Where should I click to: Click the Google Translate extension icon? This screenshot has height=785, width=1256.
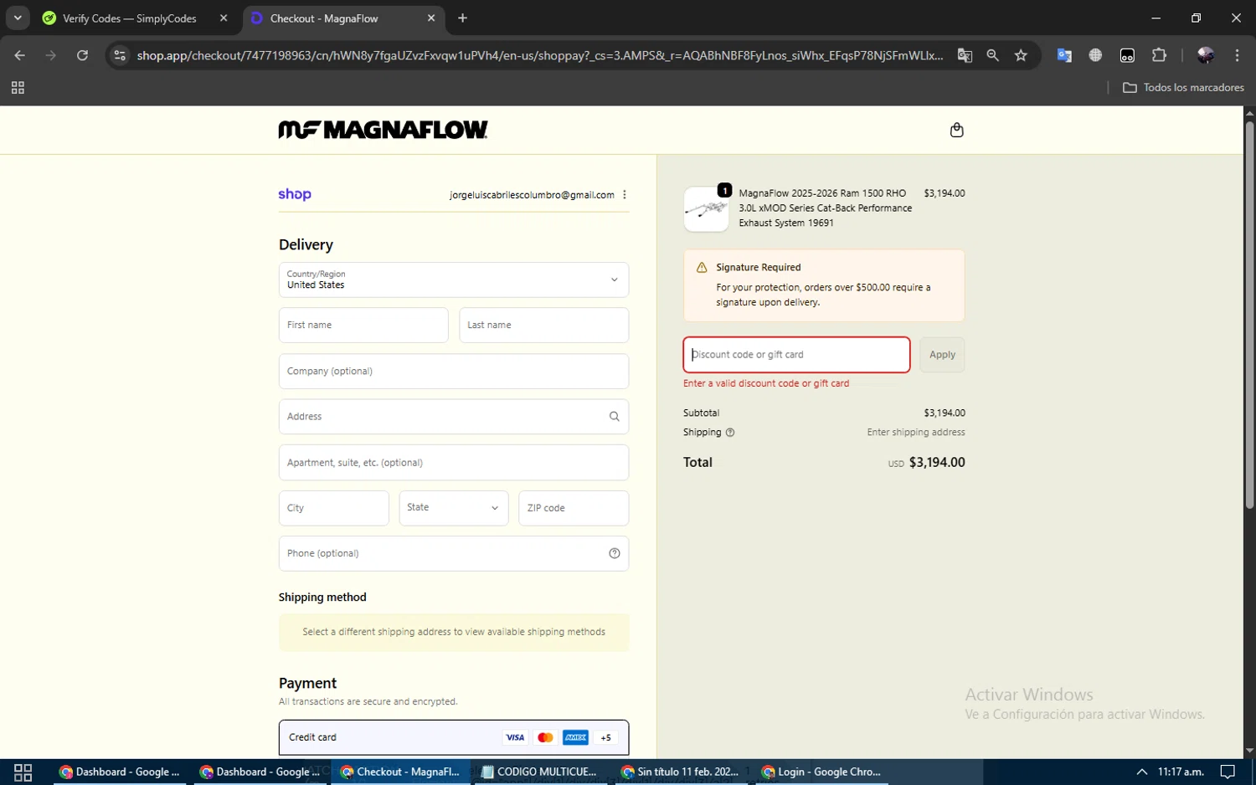point(1064,55)
